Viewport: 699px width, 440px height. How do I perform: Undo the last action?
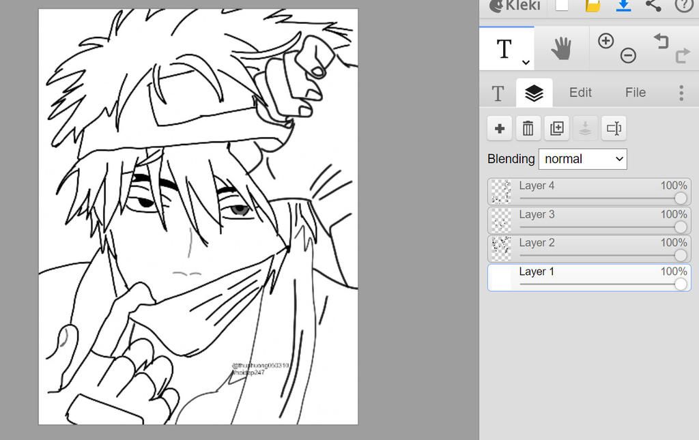point(661,41)
